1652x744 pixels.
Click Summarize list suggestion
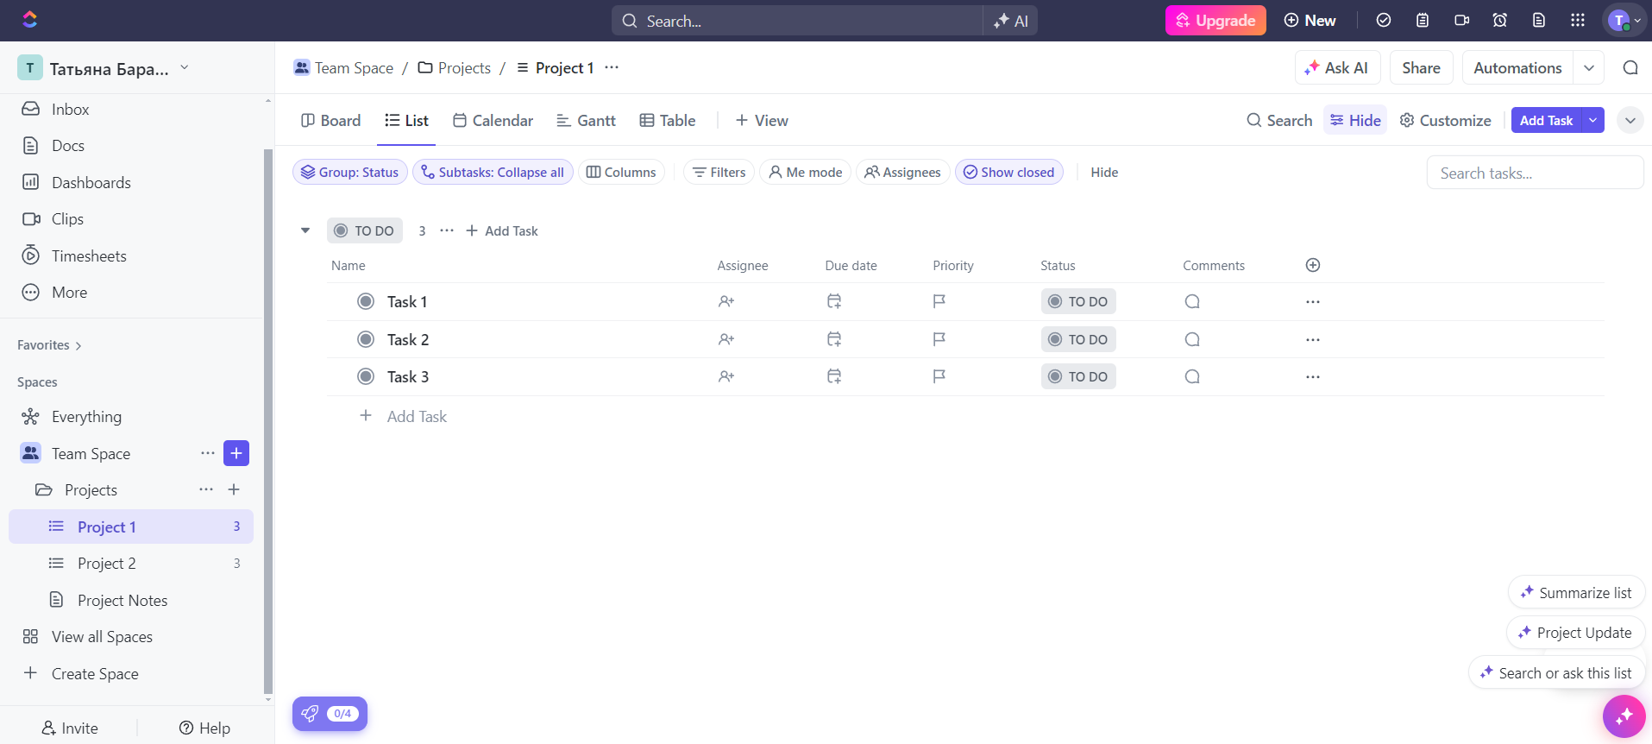click(x=1576, y=593)
